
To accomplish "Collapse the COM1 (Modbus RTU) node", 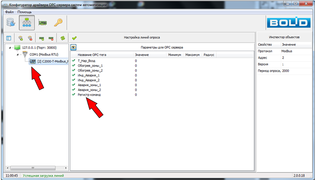I will tap(17, 54).
